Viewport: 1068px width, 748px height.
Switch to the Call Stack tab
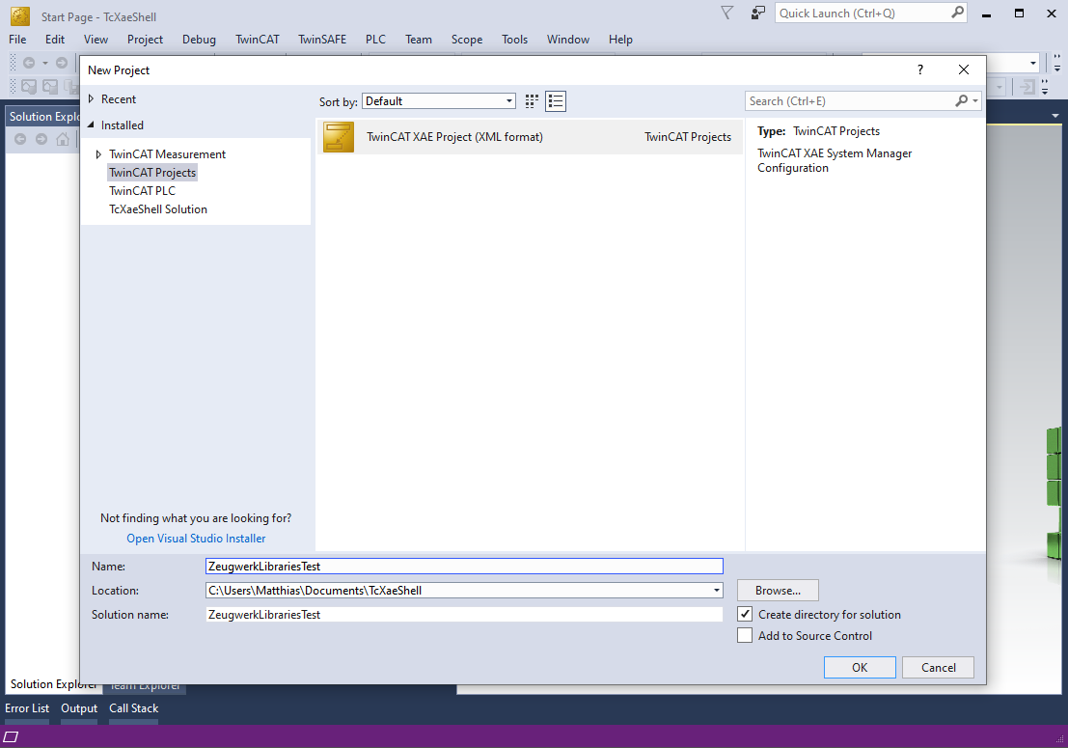click(x=133, y=708)
